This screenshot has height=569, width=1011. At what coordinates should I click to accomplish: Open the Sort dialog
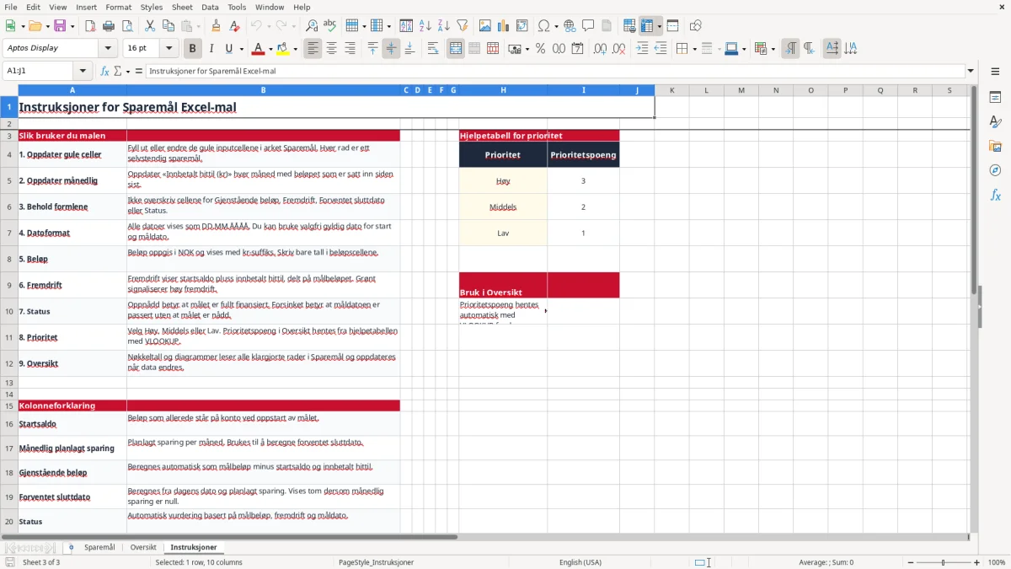tap(406, 26)
